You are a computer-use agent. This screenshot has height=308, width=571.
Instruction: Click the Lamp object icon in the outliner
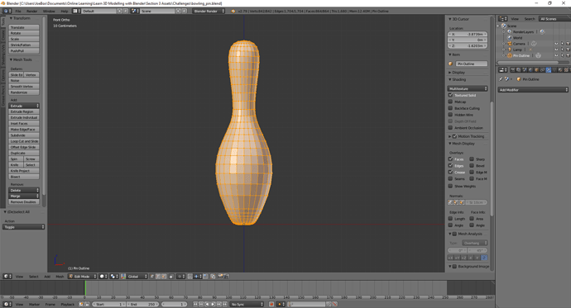[510, 50]
